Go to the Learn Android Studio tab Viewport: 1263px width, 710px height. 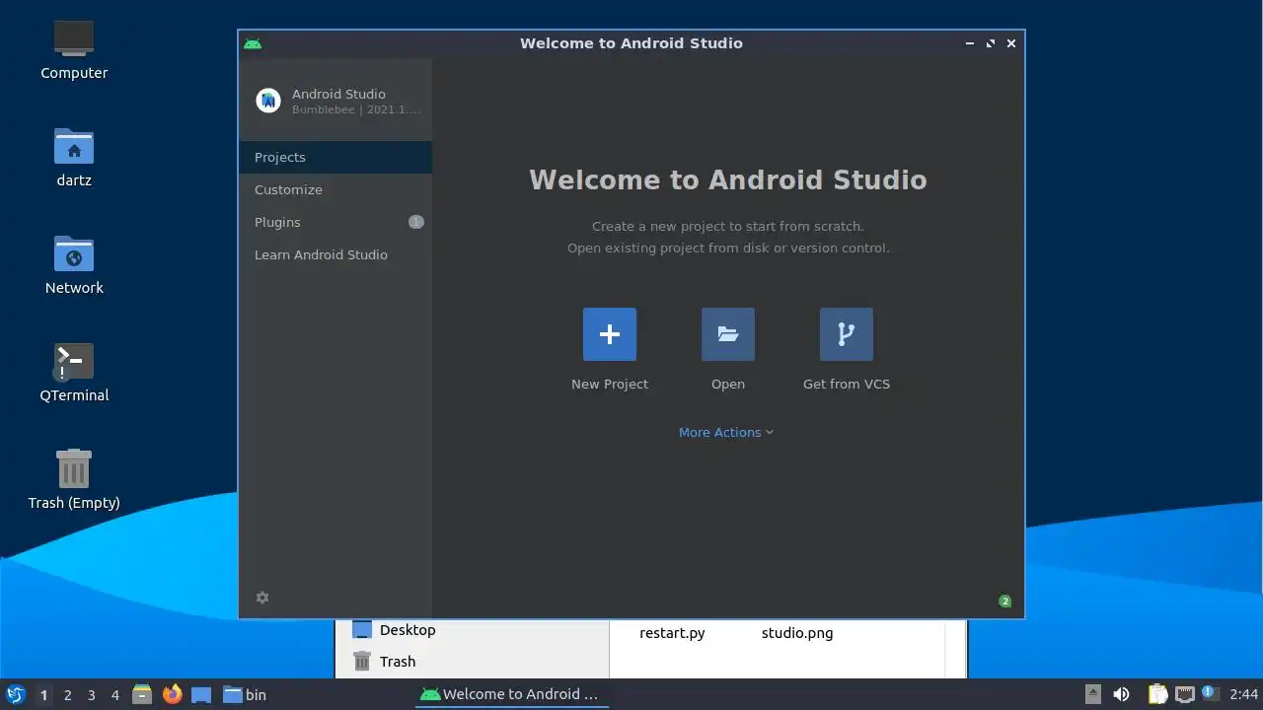(335, 254)
